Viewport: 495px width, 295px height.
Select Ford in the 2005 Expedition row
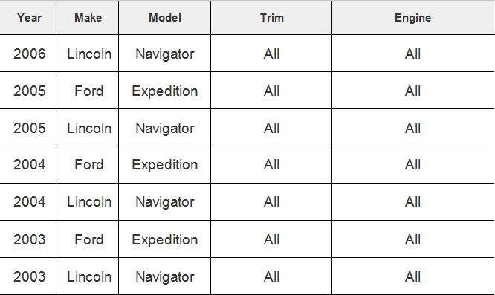pyautogui.click(x=88, y=91)
